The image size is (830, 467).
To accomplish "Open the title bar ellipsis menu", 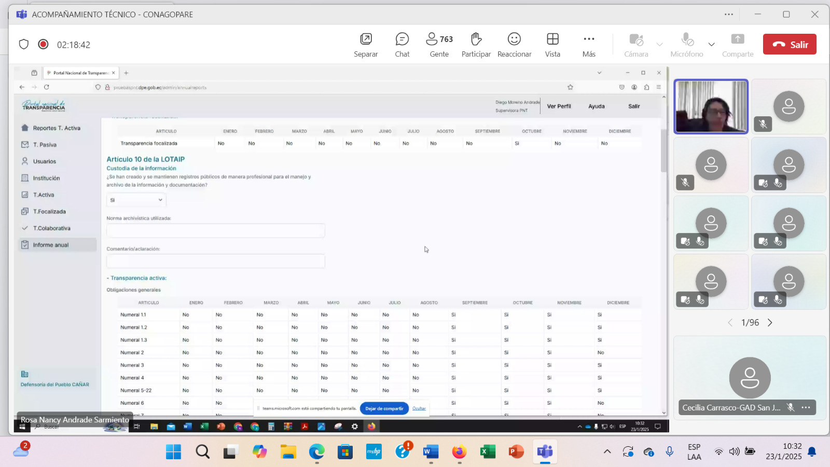I will tap(729, 15).
